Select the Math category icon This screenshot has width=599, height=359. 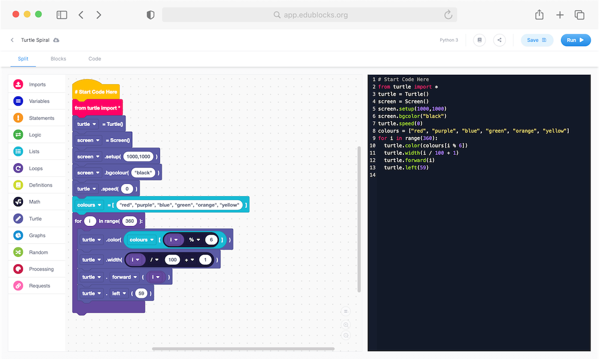coord(18,202)
